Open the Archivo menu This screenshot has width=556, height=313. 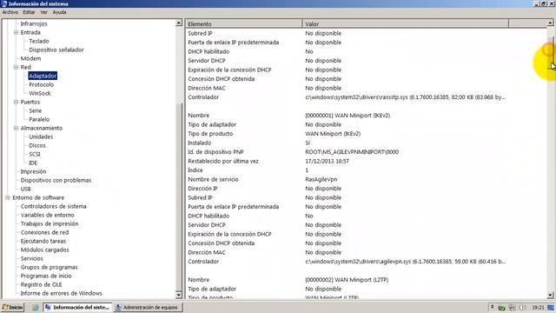click(x=10, y=12)
